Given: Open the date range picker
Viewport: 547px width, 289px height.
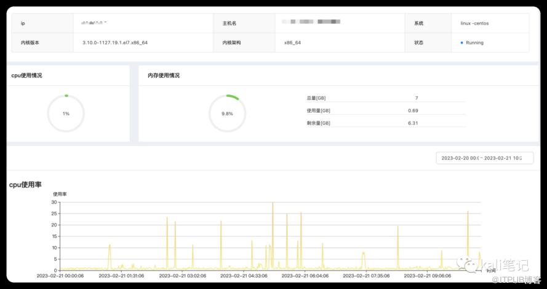Looking at the screenshot, I should click(485, 158).
